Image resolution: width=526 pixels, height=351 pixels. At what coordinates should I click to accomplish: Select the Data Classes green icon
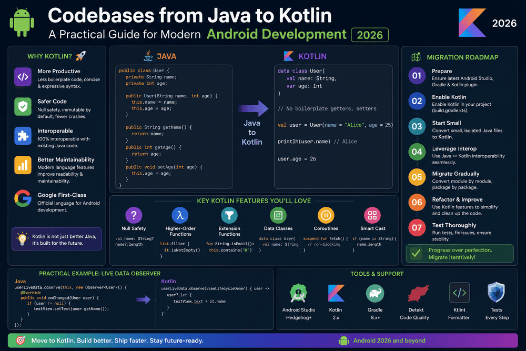(278, 215)
